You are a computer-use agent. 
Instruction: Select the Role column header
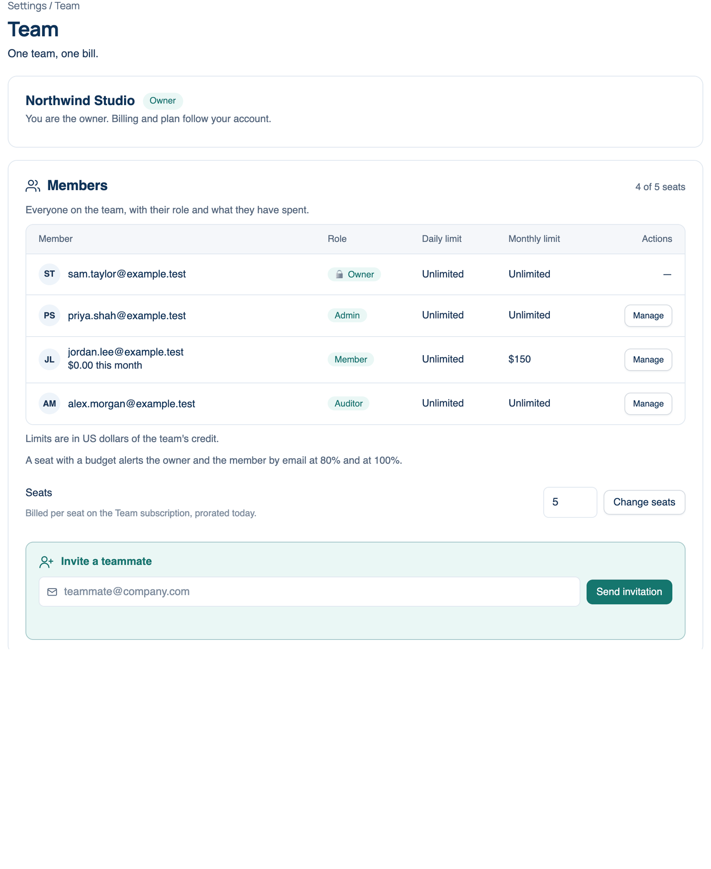click(337, 239)
